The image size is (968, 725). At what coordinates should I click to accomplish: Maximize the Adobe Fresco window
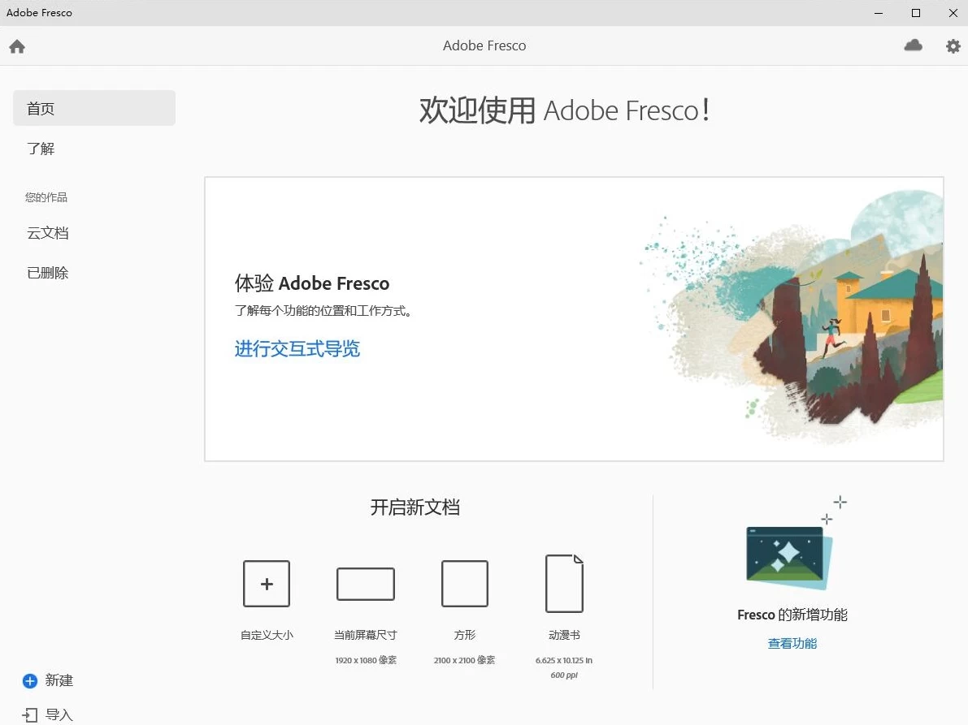[916, 13]
